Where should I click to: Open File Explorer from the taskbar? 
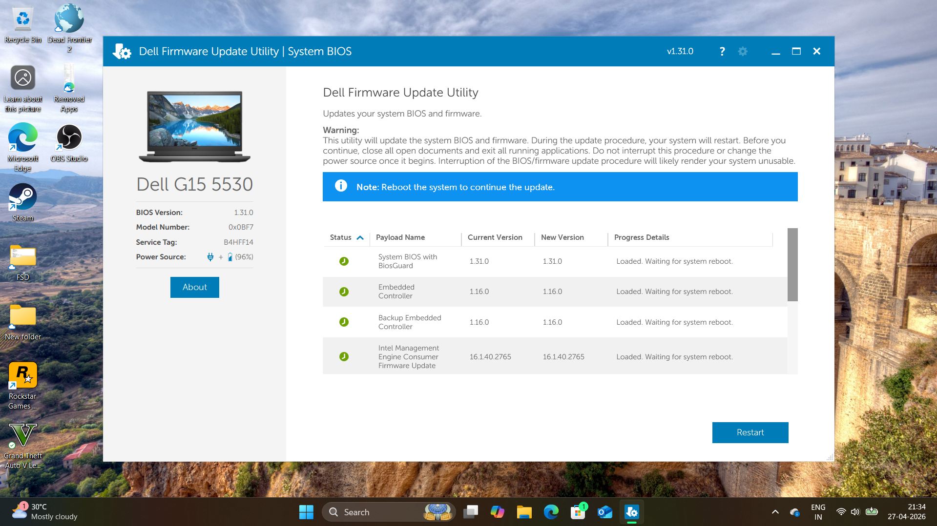(x=524, y=512)
